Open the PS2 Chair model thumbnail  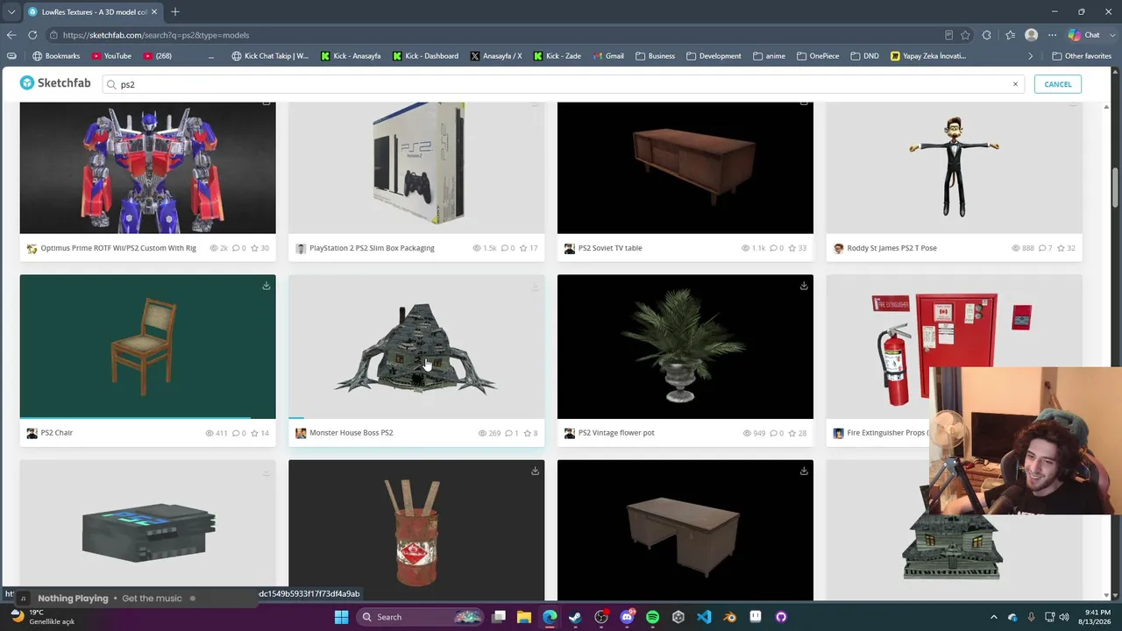coord(147,347)
